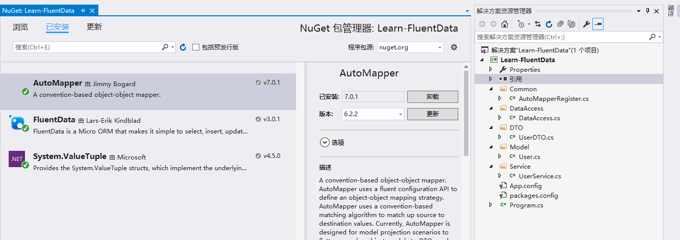Click the refresh icon in Solution Explorer toolbar
Viewport: 680px width, 240px height.
(549, 24)
